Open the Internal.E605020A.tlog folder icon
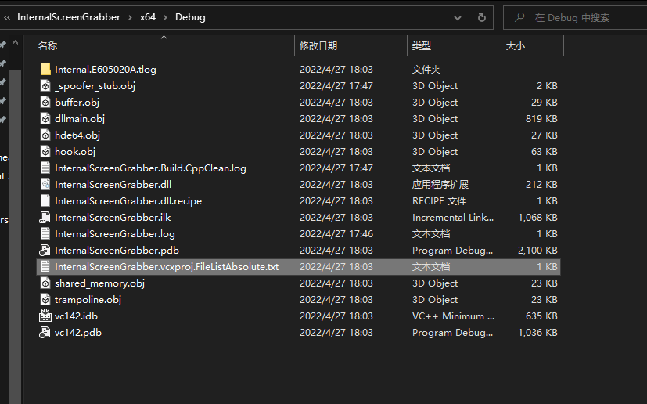The width and height of the screenshot is (647, 404). pos(45,69)
